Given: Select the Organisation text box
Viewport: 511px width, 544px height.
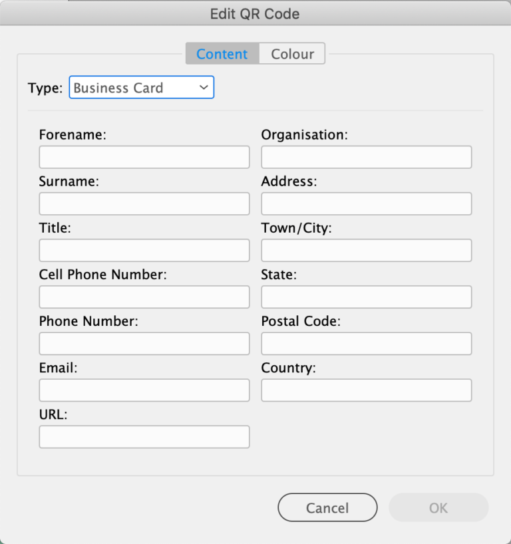Looking at the screenshot, I should pyautogui.click(x=366, y=158).
